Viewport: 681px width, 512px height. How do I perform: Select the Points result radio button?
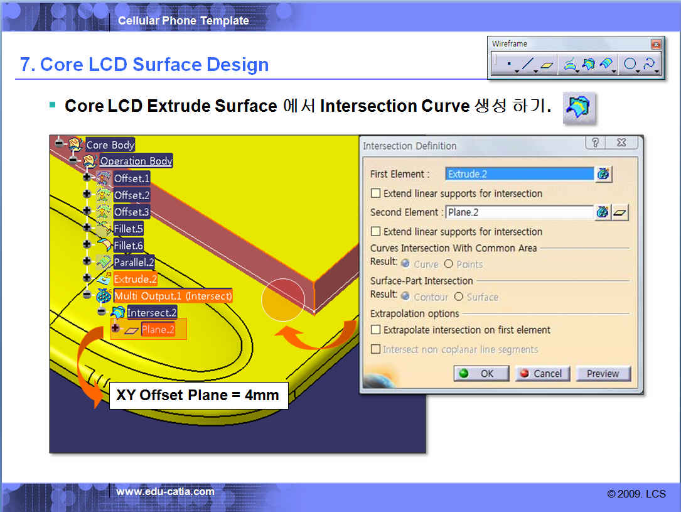point(449,264)
